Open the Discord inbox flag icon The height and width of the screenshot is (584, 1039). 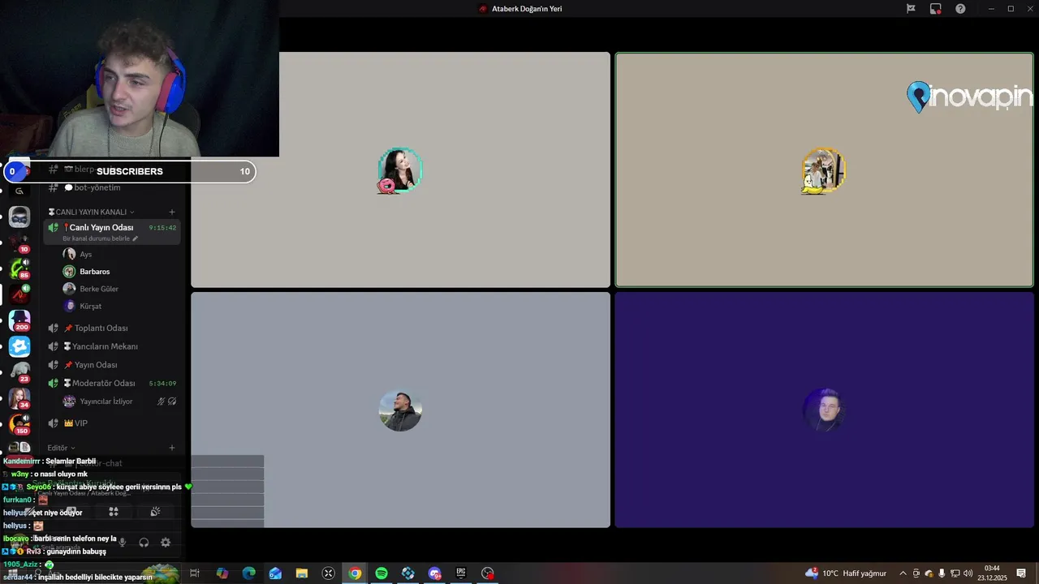pos(911,9)
